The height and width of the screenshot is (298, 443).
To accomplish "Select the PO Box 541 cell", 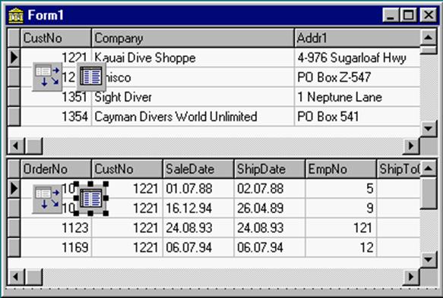I will coord(357,116).
